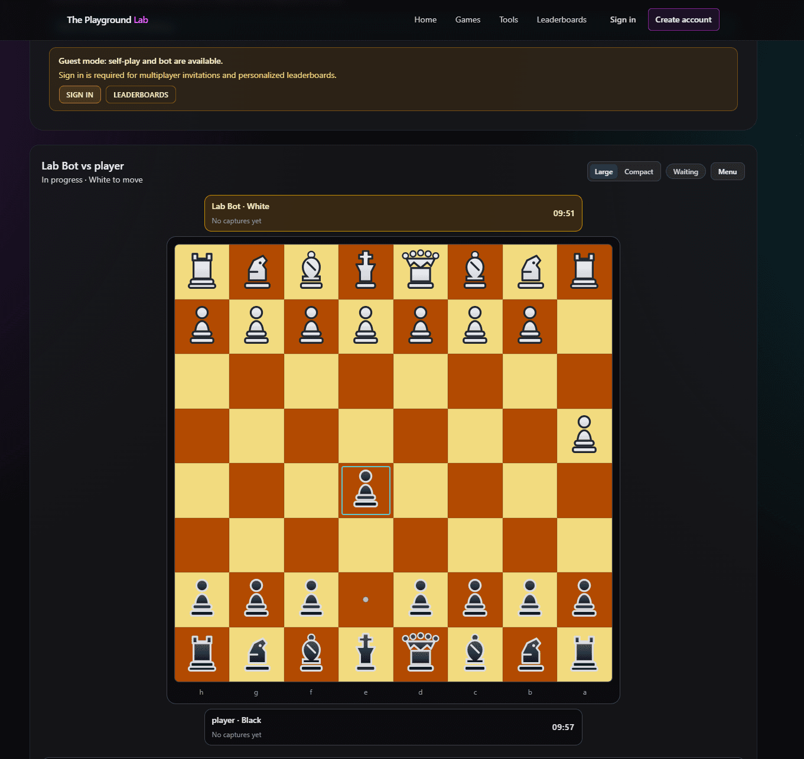The image size is (804, 759).
Task: Switch the board to Compact view
Action: pyautogui.click(x=639, y=171)
